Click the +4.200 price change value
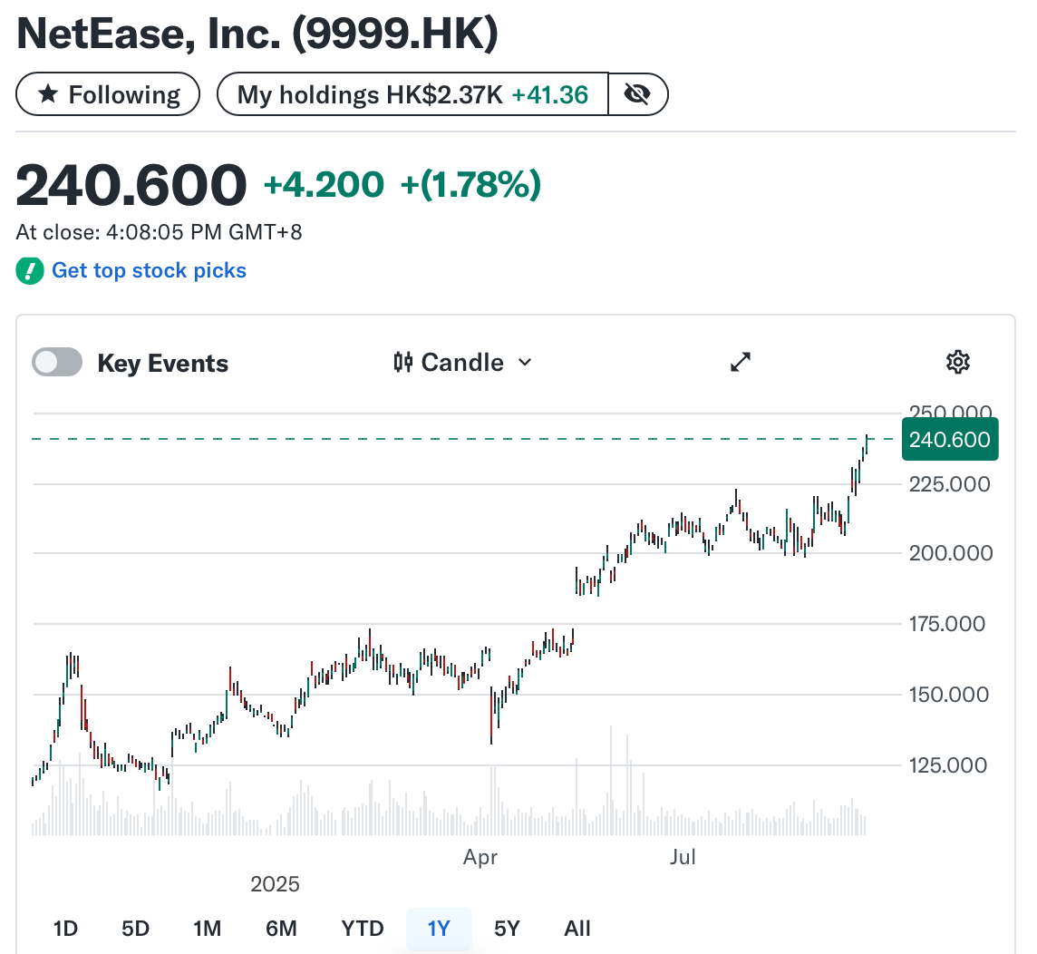1037x954 pixels. (x=324, y=185)
